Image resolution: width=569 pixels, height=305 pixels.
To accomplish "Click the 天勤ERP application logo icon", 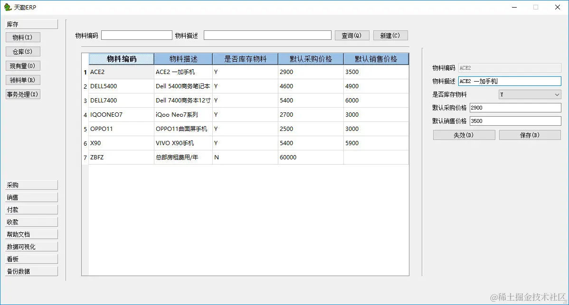I will click(x=7, y=7).
